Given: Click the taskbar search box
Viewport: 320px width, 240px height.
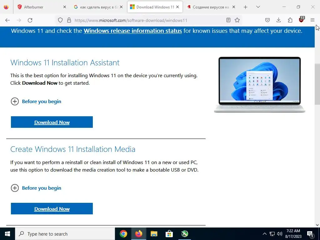Looking at the screenshot, I should pyautogui.click(x=65, y=234).
